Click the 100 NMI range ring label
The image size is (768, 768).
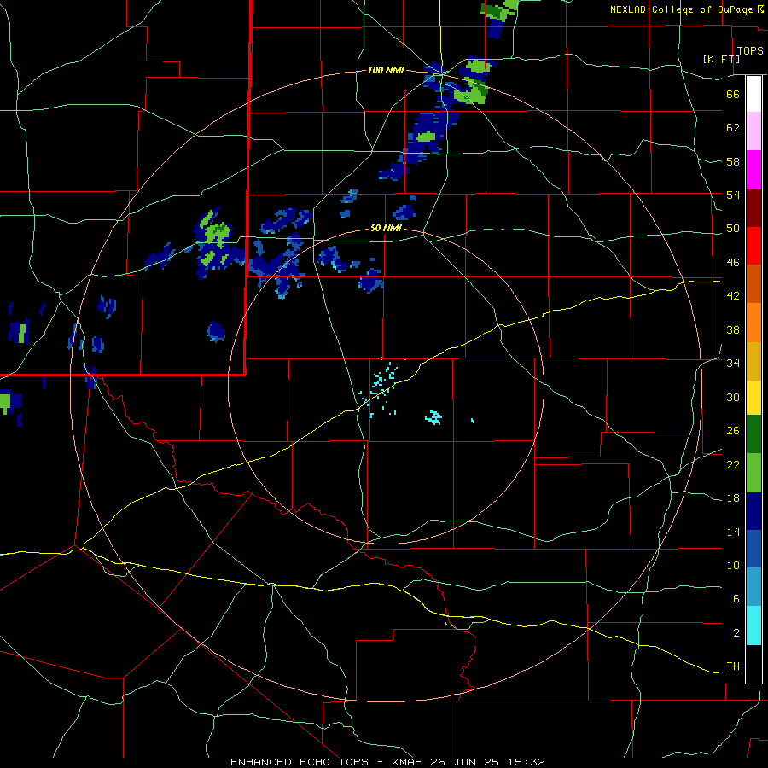pyautogui.click(x=386, y=70)
